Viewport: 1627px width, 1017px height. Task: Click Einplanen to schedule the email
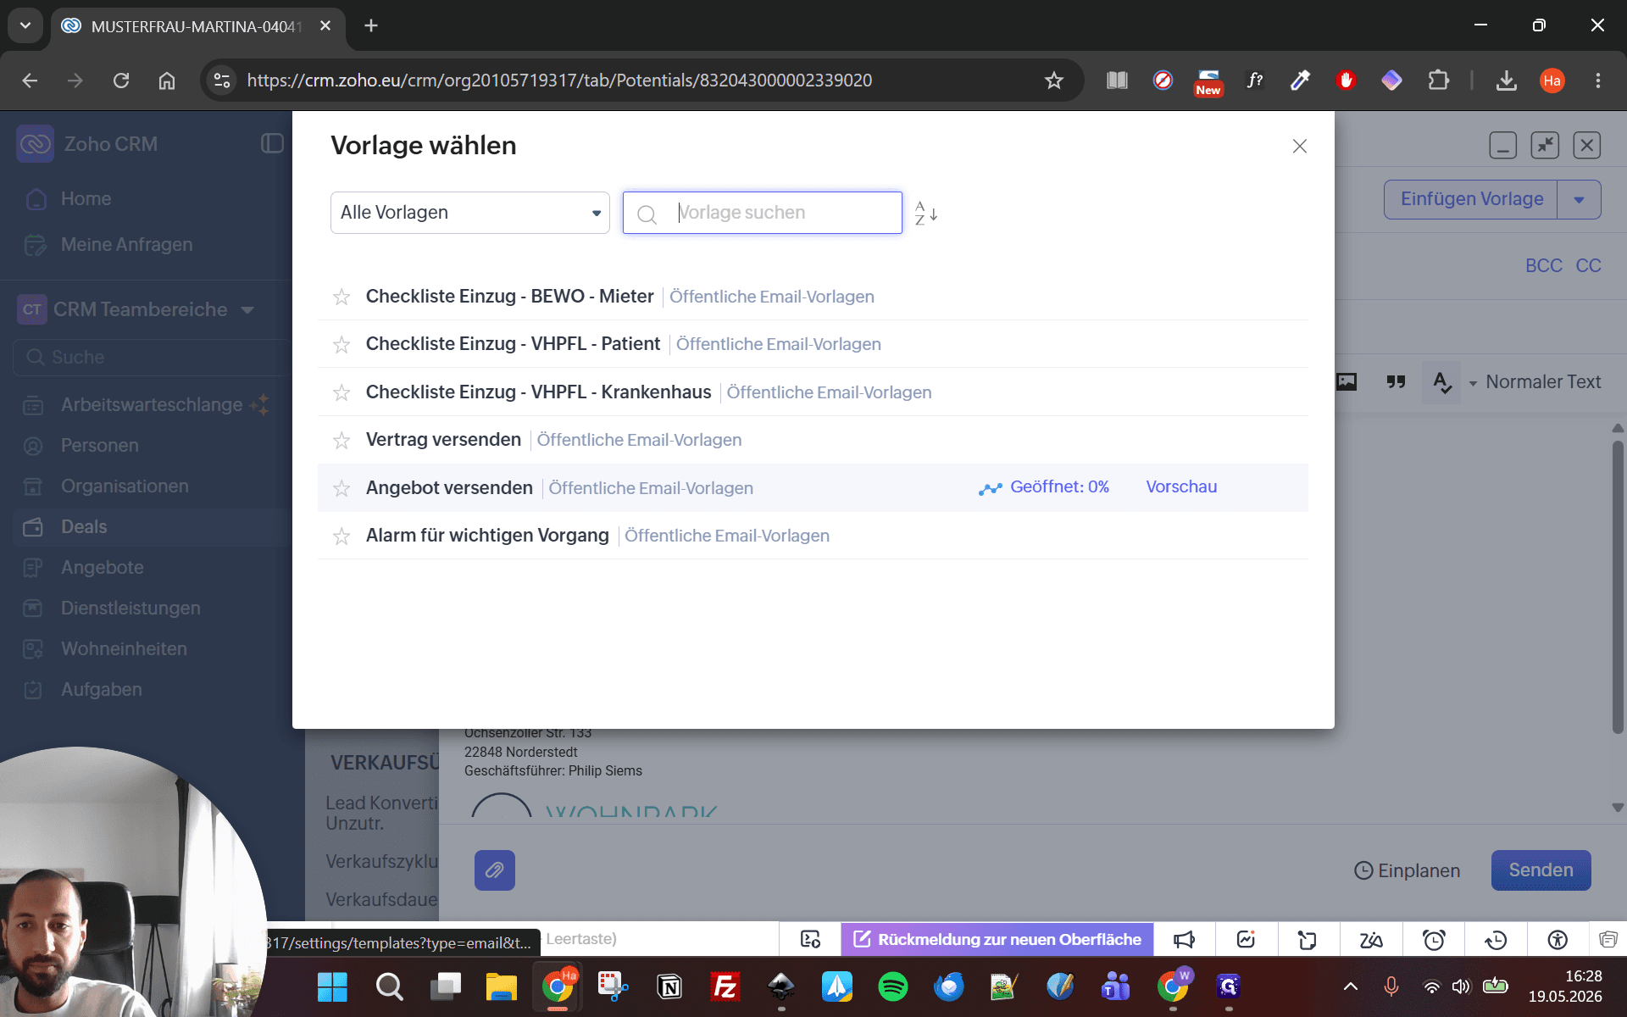tap(1407, 870)
